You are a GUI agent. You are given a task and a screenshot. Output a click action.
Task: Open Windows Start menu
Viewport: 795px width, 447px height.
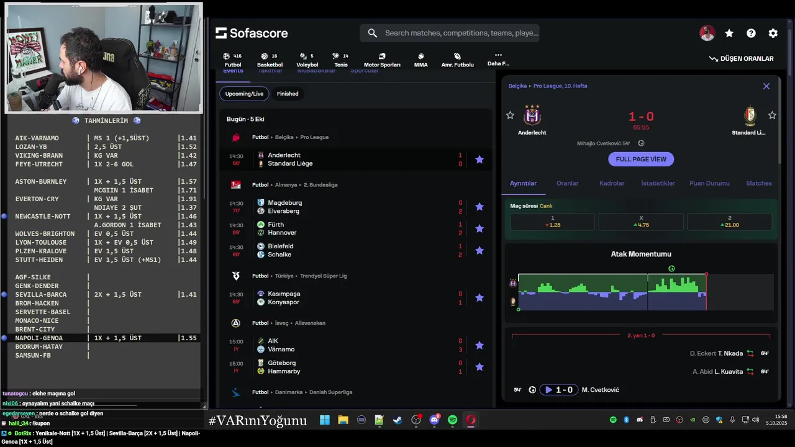tap(325, 420)
